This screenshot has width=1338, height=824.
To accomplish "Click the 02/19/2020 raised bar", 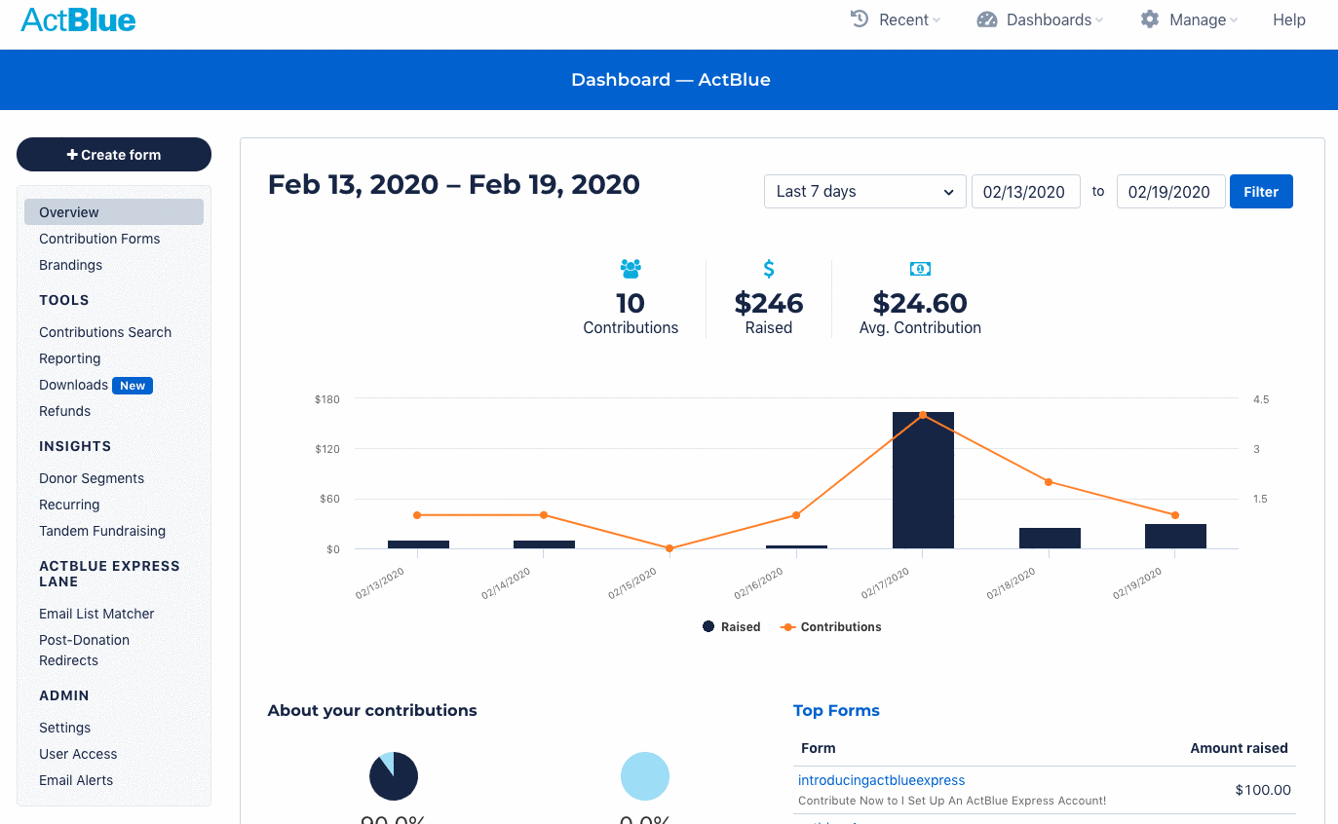I will point(1175,537).
